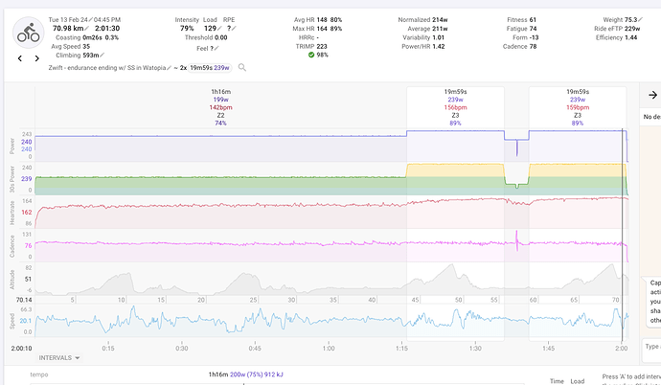Click the 0:30 mark on time axis

(182, 349)
